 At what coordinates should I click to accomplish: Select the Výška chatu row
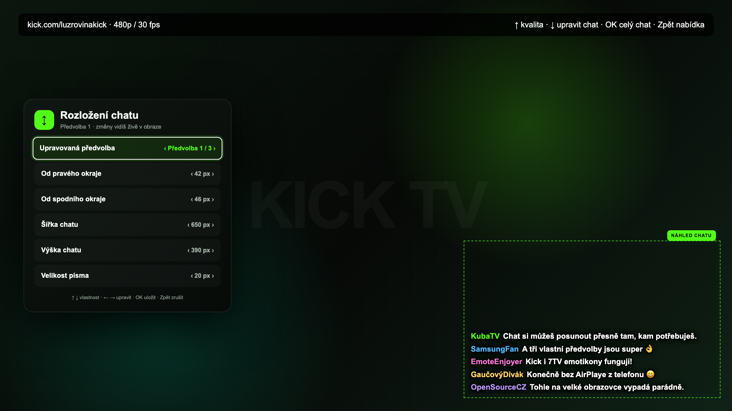click(127, 250)
